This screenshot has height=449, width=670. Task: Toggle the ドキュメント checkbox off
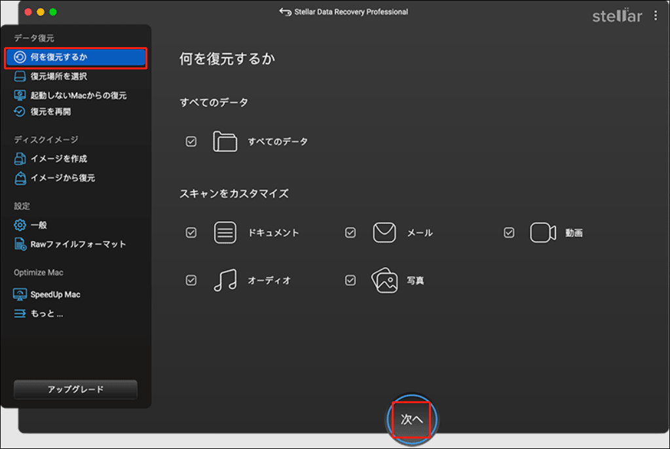point(191,232)
